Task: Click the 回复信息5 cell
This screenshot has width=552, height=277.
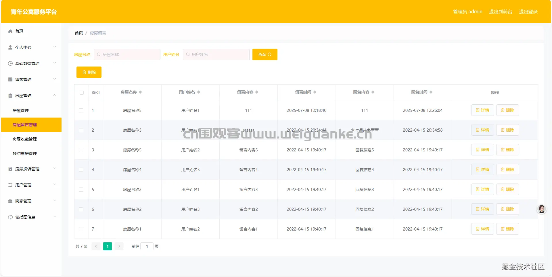Action: [x=365, y=150]
